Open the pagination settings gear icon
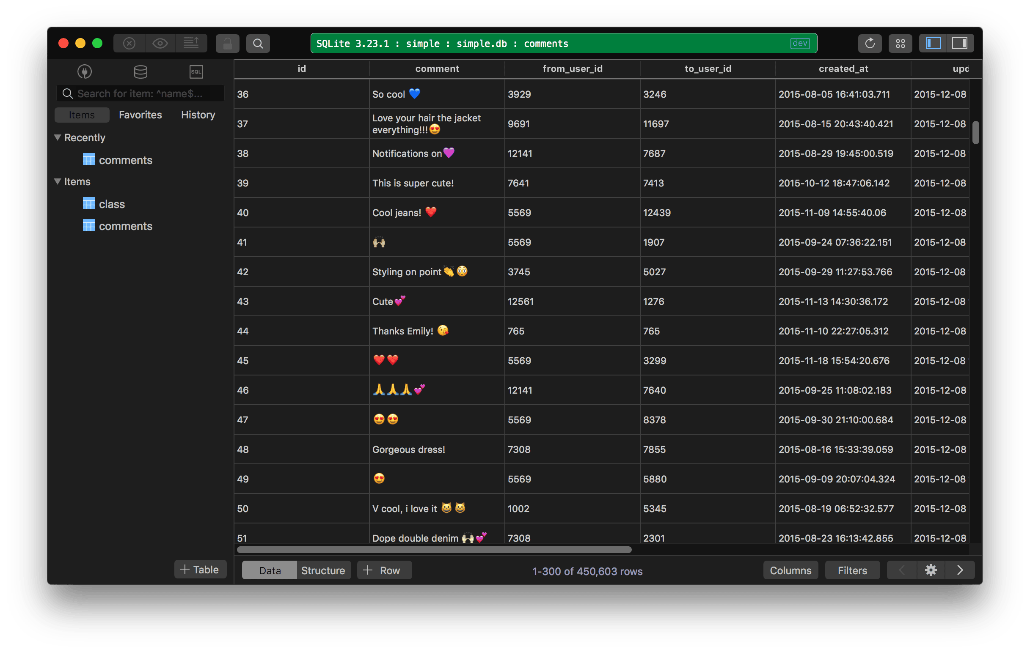 931,571
